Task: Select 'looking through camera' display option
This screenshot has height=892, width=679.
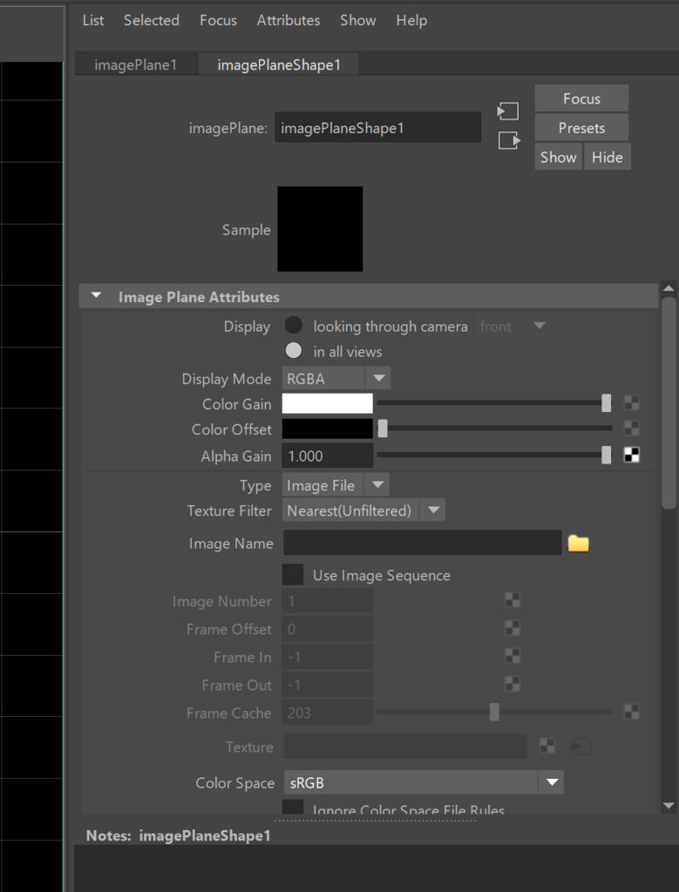Action: click(293, 326)
